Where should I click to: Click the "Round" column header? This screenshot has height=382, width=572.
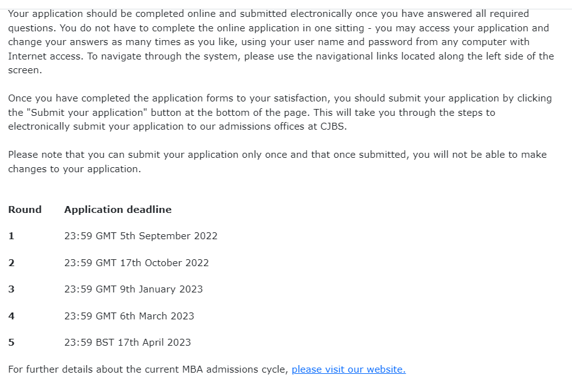[x=25, y=210]
